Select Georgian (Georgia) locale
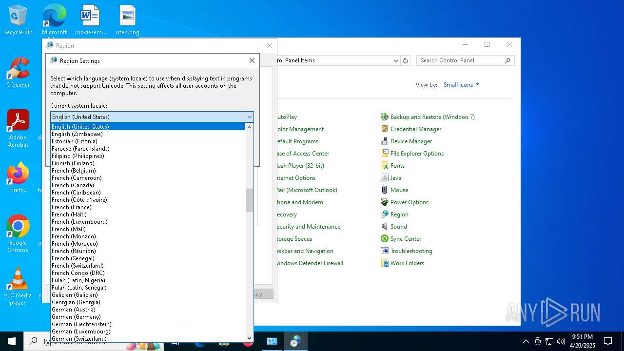The height and width of the screenshot is (351, 624). (x=148, y=302)
